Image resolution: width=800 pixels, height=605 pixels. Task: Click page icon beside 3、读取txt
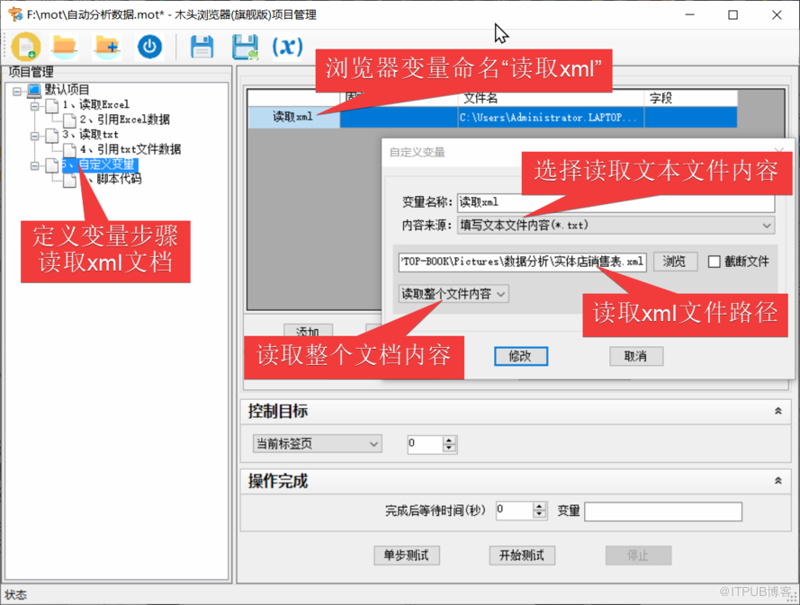(x=51, y=135)
